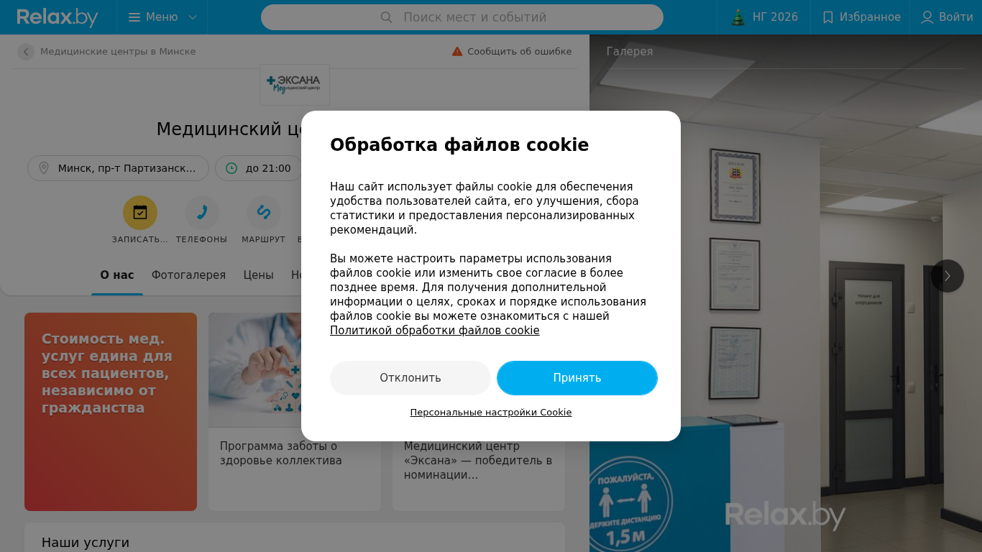Click the Записаться calendar icon
This screenshot has height=552, width=982.
[140, 213]
